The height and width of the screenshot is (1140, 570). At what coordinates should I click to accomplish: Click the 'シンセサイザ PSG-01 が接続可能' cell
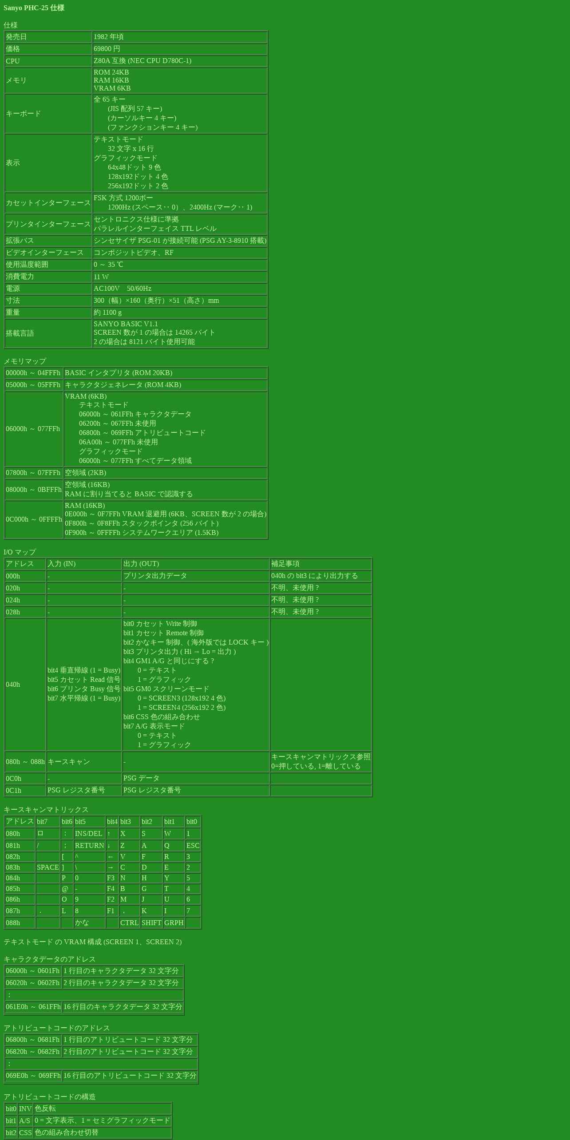tap(180, 241)
